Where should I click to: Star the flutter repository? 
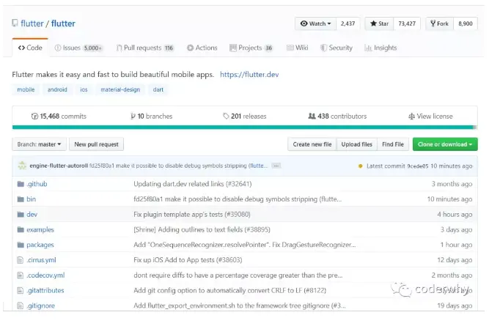pyautogui.click(x=380, y=23)
